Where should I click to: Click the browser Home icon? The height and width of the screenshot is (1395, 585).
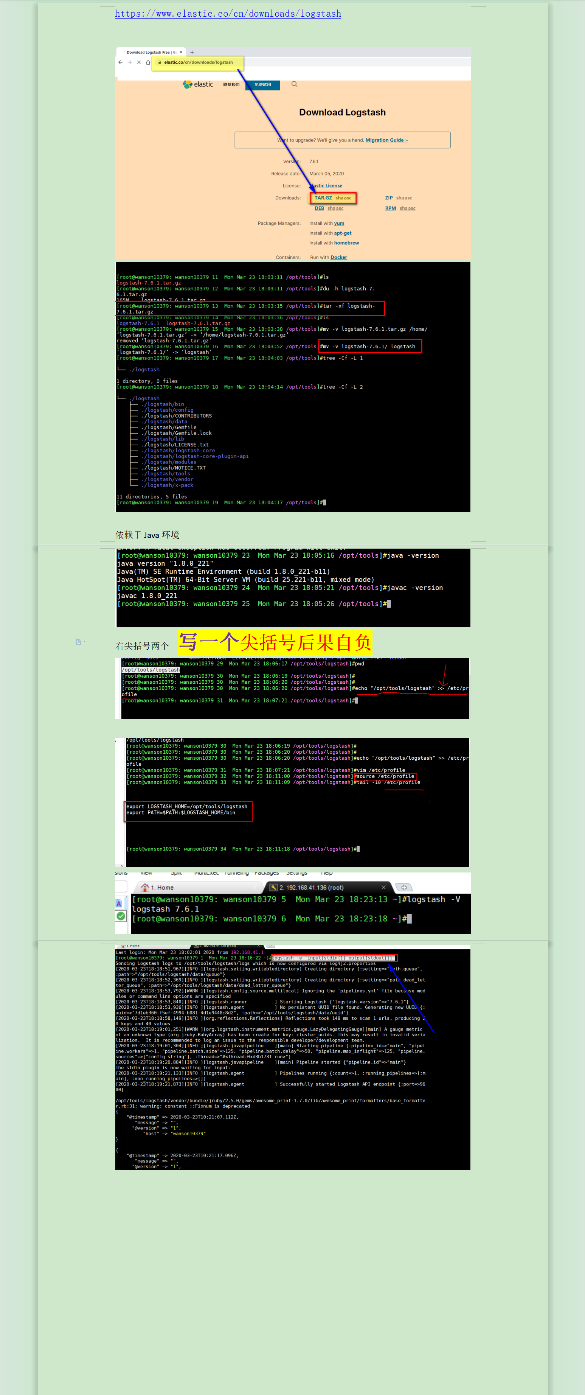pyautogui.click(x=148, y=62)
